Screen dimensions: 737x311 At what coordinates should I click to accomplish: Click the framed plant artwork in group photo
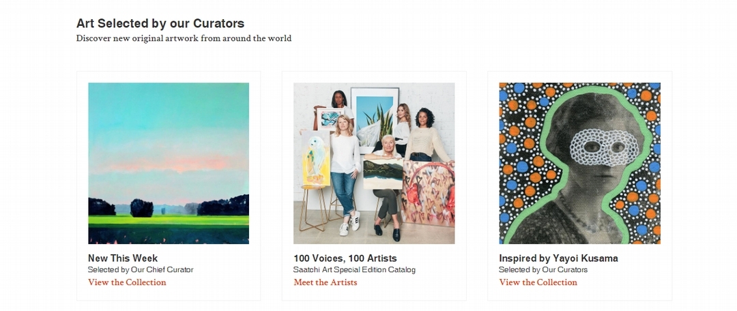375,116
